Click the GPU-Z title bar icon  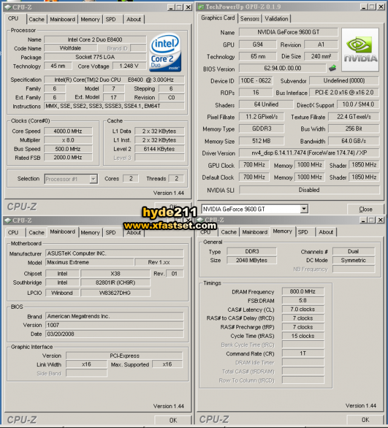point(201,7)
